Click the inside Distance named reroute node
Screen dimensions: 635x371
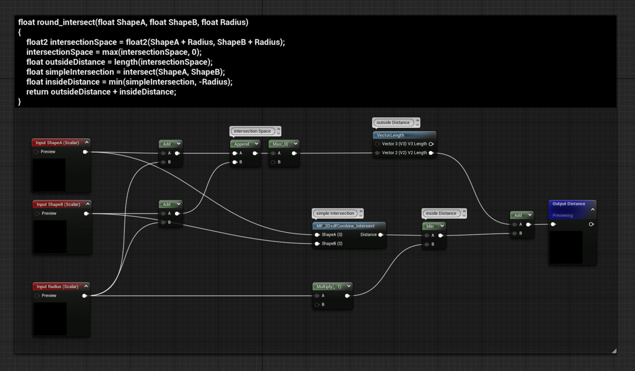tap(443, 213)
